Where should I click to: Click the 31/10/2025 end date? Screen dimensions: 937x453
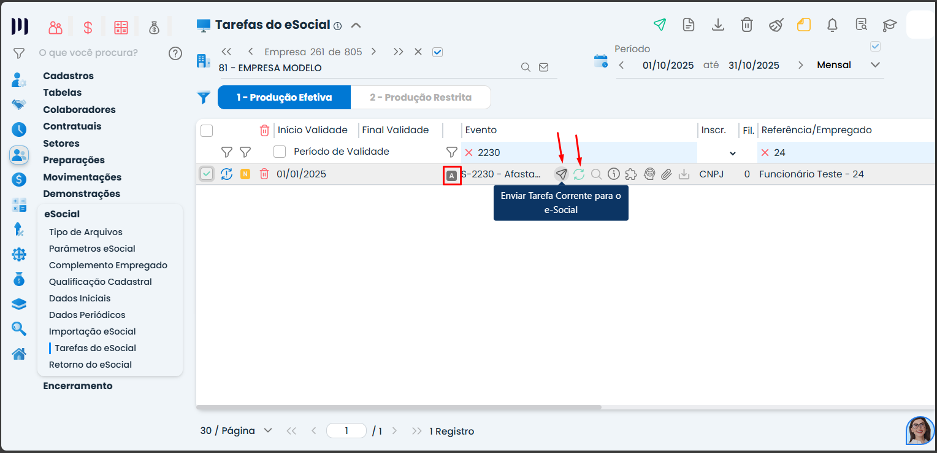coord(754,65)
